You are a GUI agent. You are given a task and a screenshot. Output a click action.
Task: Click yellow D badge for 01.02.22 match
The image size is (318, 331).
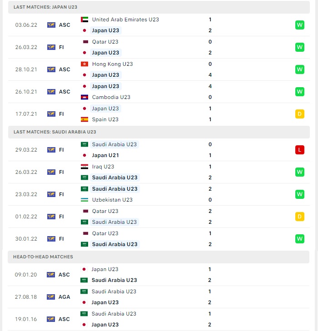pyautogui.click(x=300, y=217)
